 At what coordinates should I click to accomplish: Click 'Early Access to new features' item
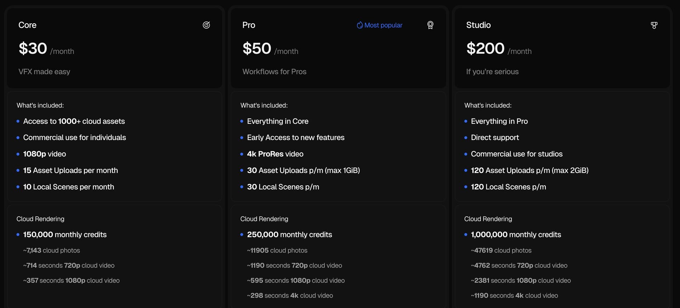tap(295, 138)
